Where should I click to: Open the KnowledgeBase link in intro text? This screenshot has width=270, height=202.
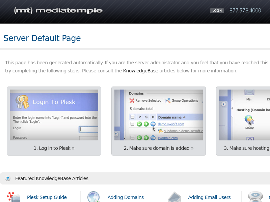click(x=140, y=71)
